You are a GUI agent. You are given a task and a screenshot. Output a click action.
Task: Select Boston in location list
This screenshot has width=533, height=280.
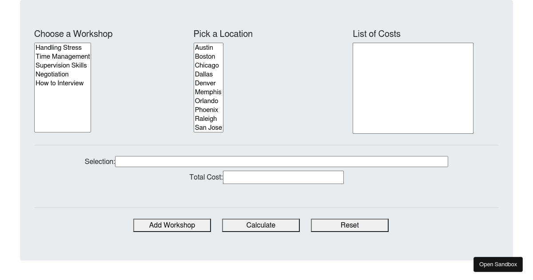click(205, 56)
